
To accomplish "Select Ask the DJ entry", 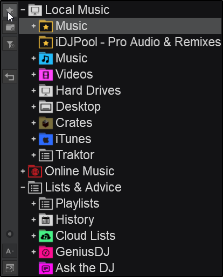I will (85, 268).
